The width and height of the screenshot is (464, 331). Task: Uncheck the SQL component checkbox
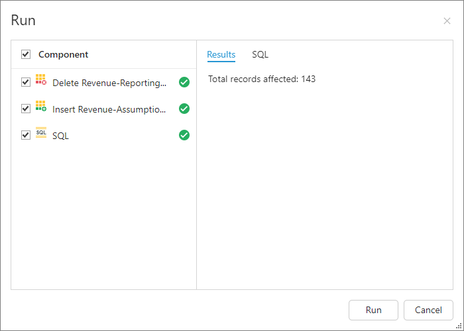pyautogui.click(x=26, y=135)
